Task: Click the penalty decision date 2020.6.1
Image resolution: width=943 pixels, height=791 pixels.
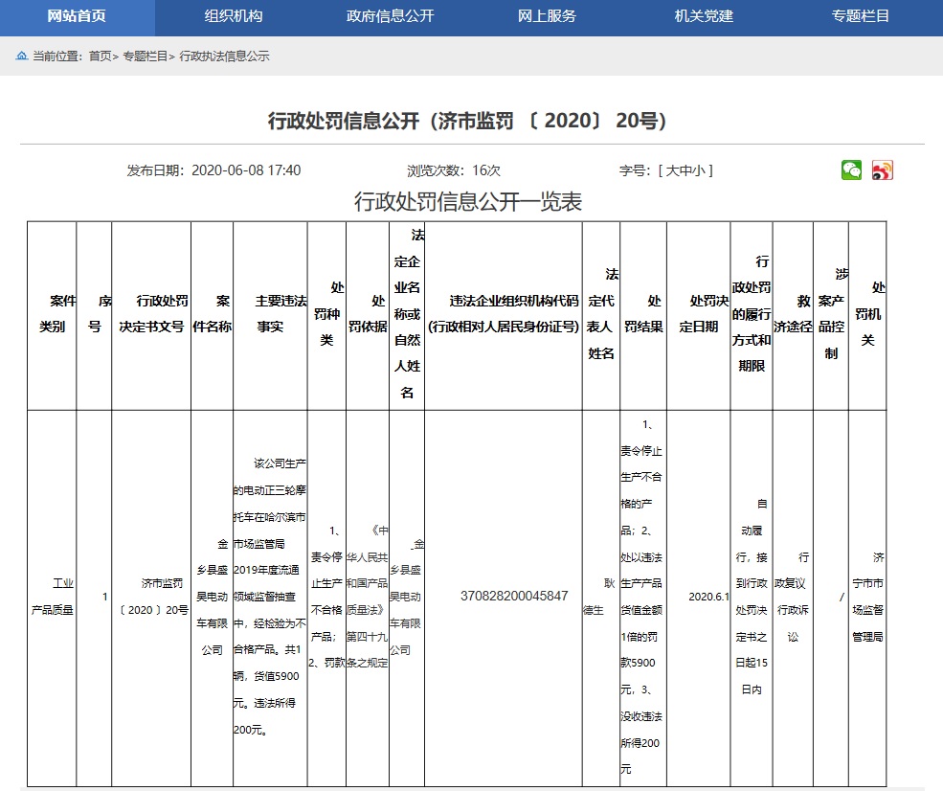Action: pyautogui.click(x=708, y=596)
